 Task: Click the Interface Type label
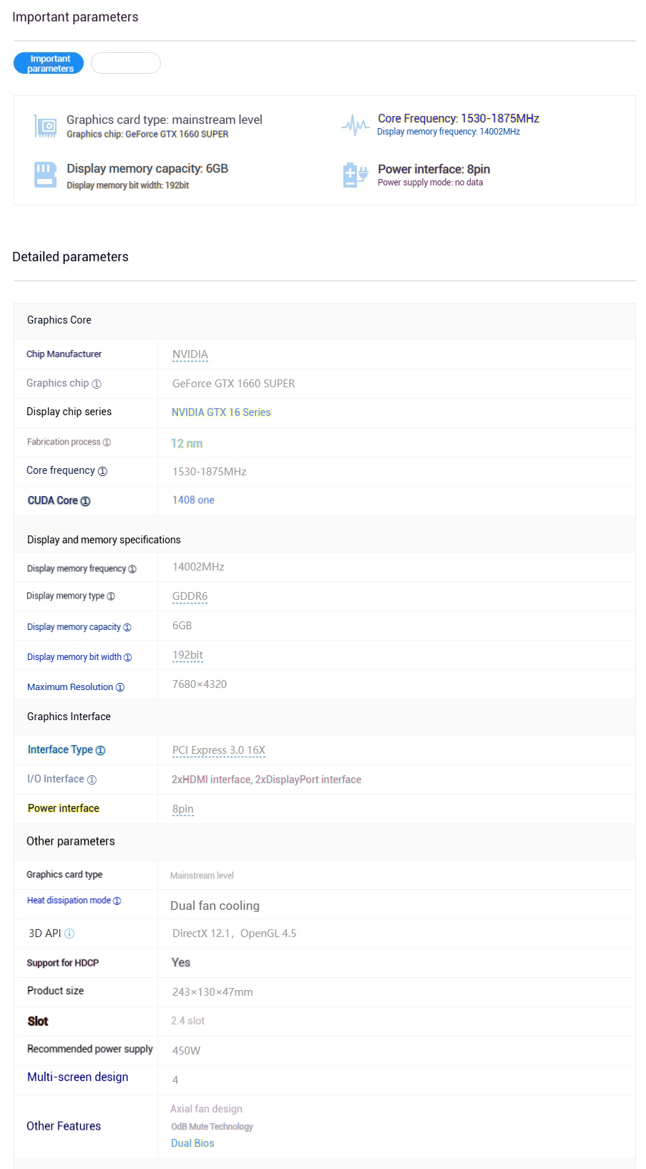pos(60,750)
